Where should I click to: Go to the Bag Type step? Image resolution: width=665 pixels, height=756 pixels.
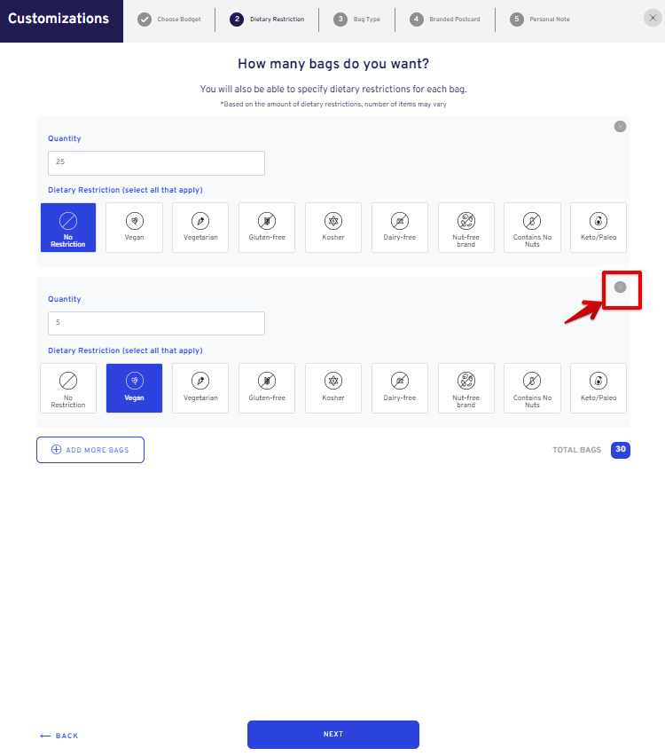356,20
